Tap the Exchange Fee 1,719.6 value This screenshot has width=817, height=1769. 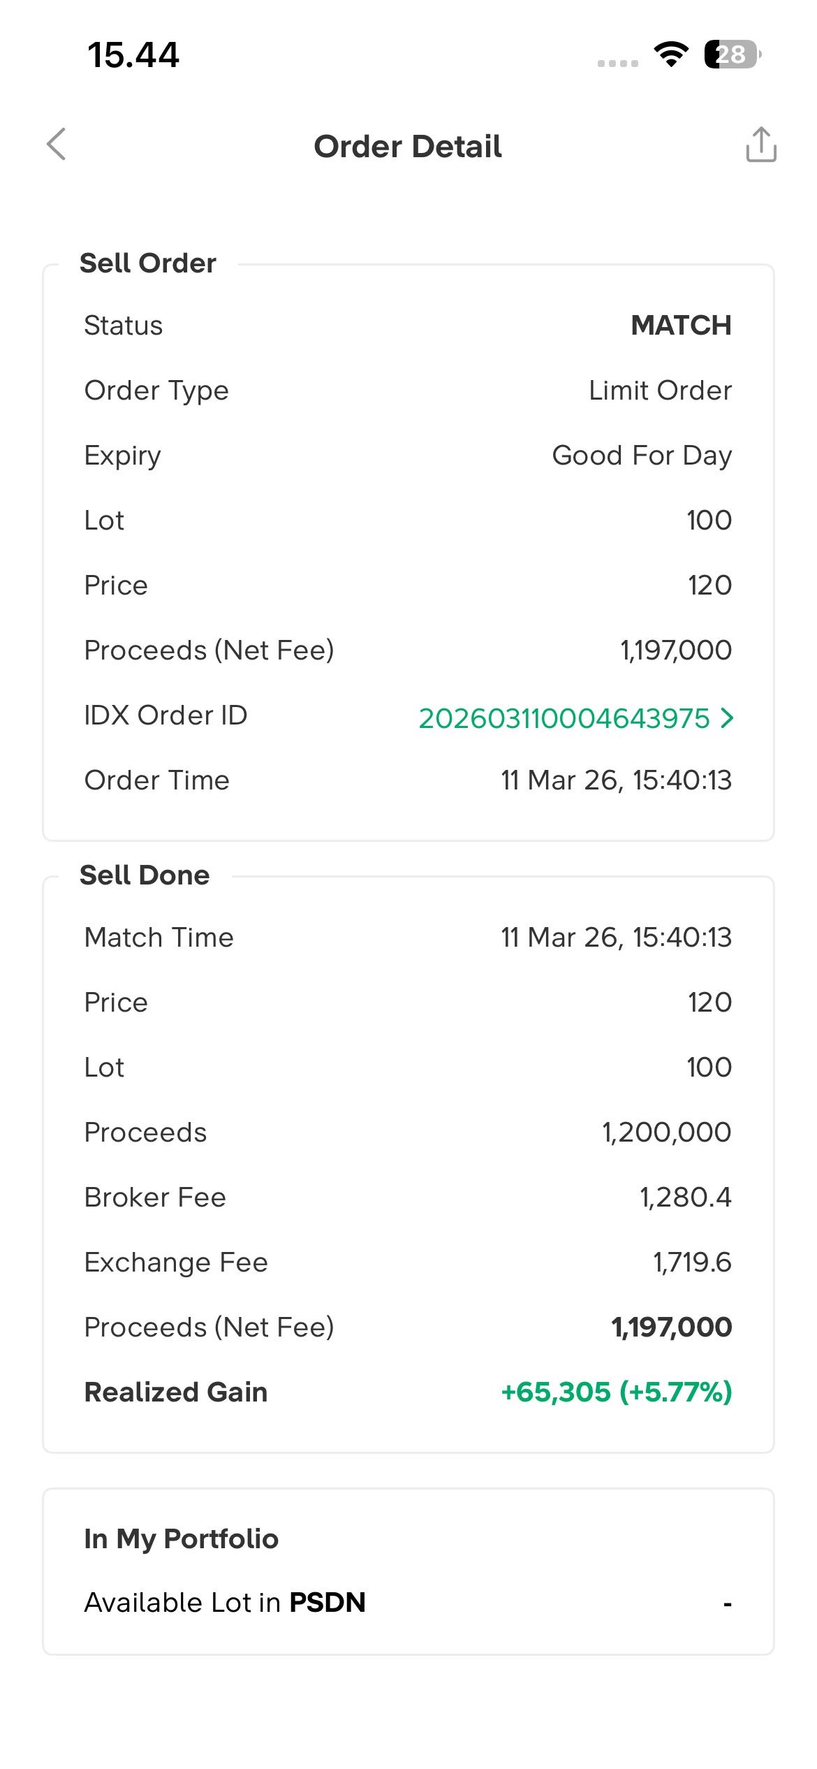(x=691, y=1262)
